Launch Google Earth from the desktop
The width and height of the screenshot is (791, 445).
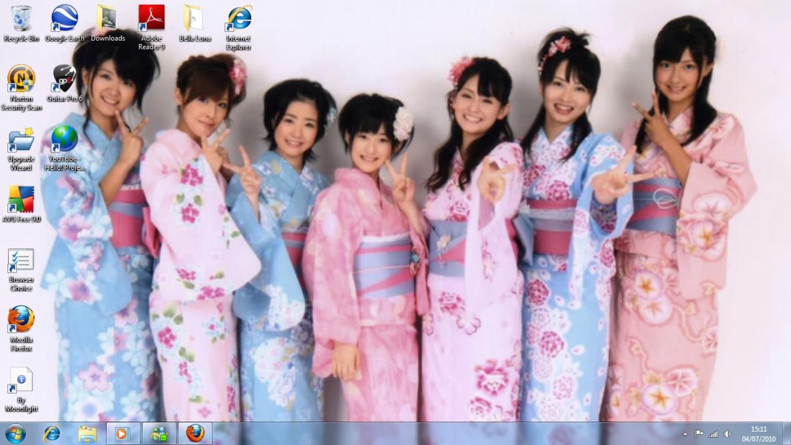[x=65, y=20]
